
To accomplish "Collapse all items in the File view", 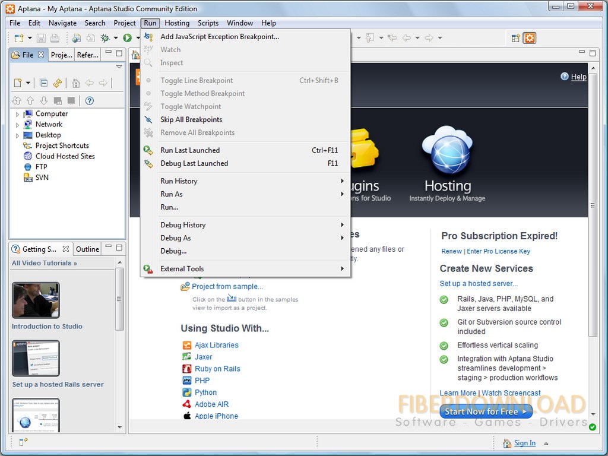I will pyautogui.click(x=44, y=83).
